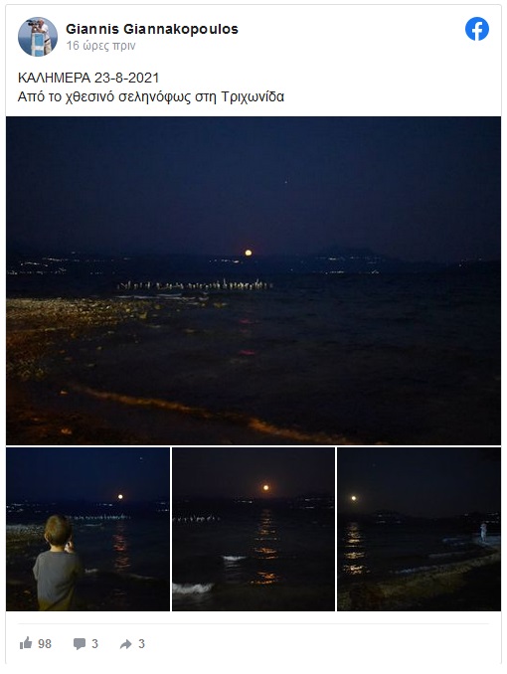Click the 3 next to share arrow
Image resolution: width=507 pixels, height=674 pixels.
141,644
